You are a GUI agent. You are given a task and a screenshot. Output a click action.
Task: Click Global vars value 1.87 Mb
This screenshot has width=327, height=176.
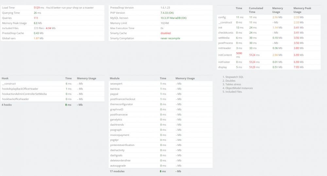pyautogui.click(x=39, y=38)
